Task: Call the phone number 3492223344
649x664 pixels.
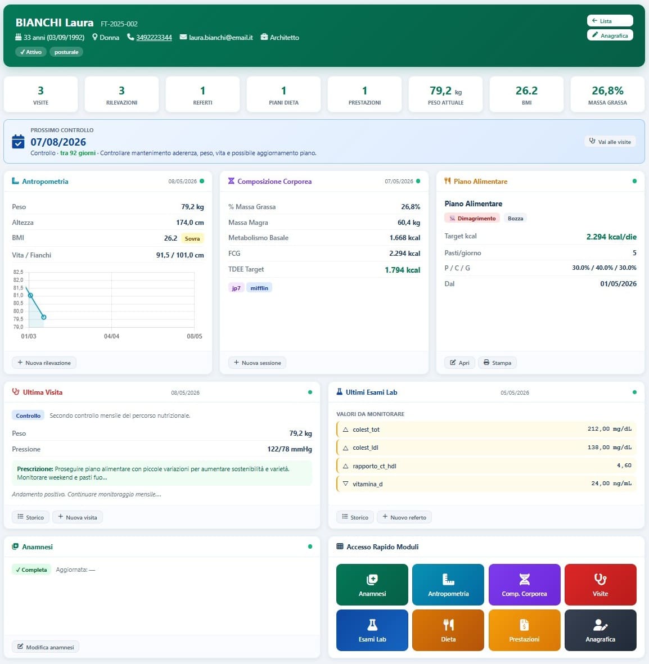Action: (154, 37)
